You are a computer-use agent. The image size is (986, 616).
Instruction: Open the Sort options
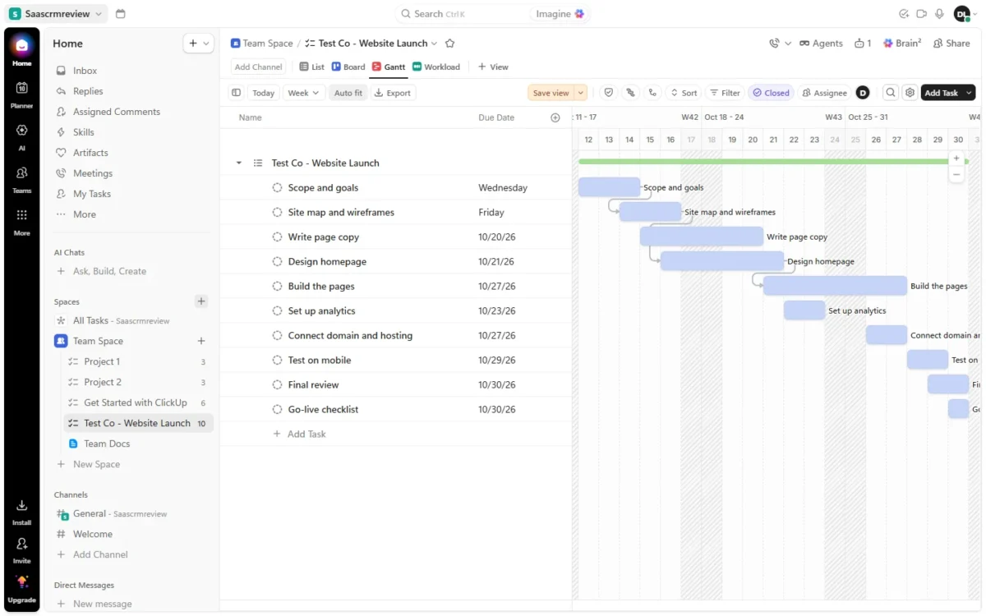pyautogui.click(x=684, y=93)
